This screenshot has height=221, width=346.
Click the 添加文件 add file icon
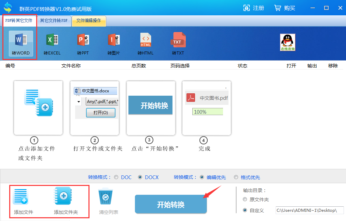coord(20,196)
